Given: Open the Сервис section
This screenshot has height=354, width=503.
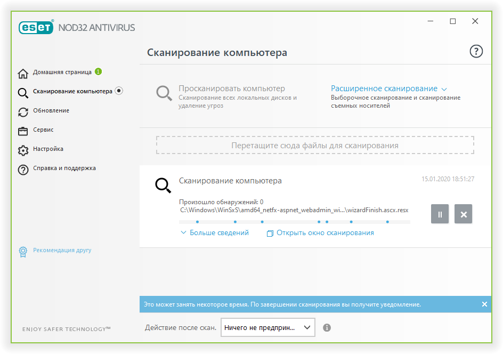Looking at the screenshot, I should pos(43,130).
